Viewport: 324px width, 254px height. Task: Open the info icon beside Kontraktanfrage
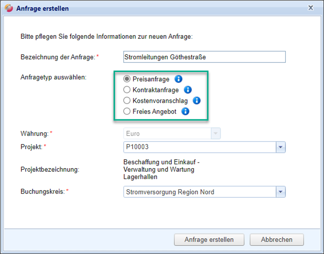tap(187, 90)
